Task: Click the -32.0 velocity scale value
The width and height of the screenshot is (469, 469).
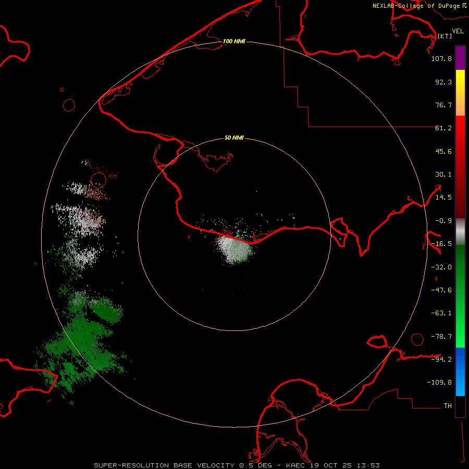Action: coord(441,267)
